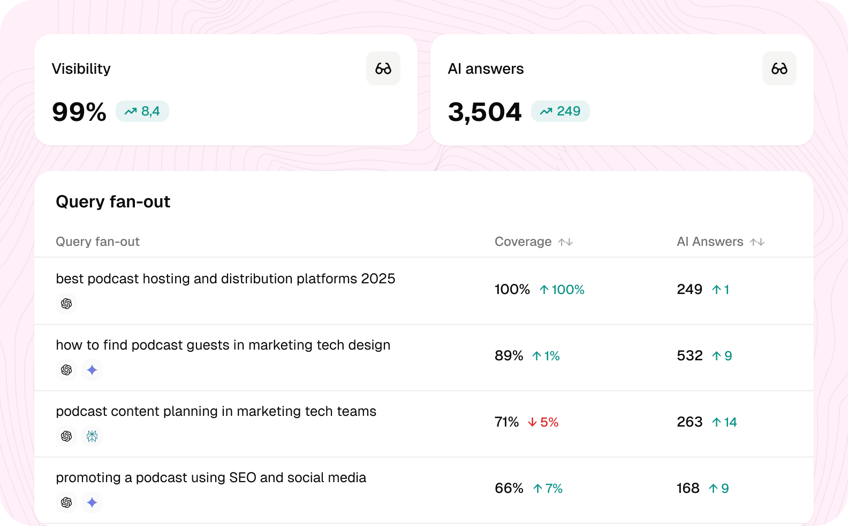
Task: Click the 8,4 visibility trend badge
Action: click(142, 111)
